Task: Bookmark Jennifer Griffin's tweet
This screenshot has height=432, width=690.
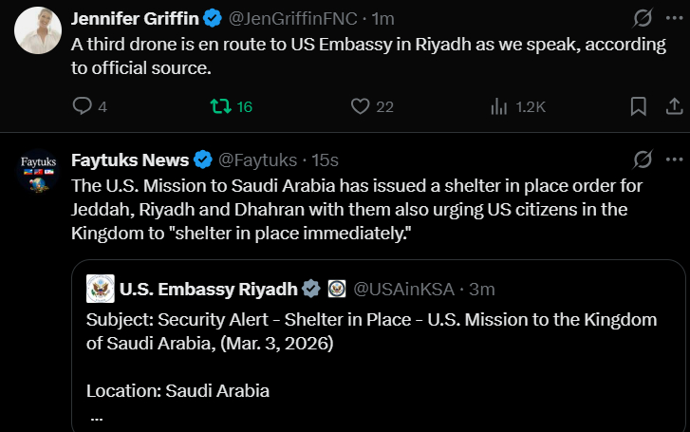Action: pyautogui.click(x=639, y=106)
